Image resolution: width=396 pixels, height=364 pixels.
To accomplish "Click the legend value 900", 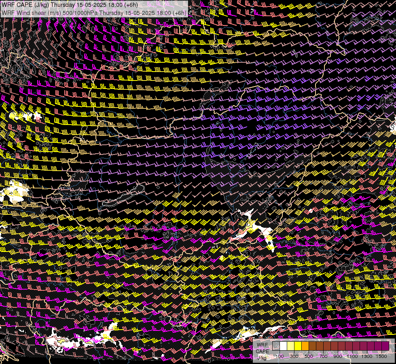I will (x=338, y=356).
